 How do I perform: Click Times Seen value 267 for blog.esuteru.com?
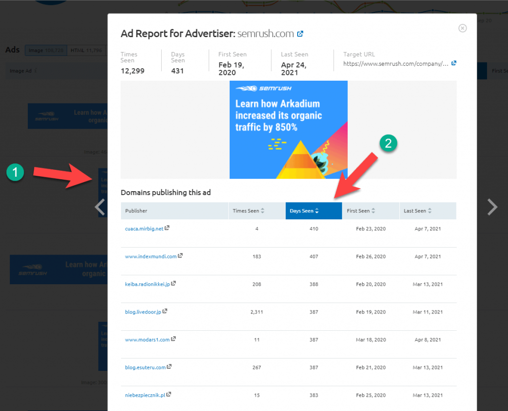pyautogui.click(x=256, y=367)
